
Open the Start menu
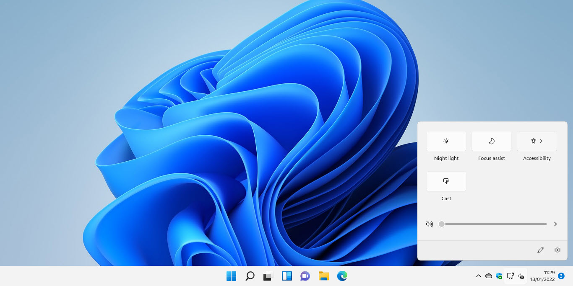point(231,276)
